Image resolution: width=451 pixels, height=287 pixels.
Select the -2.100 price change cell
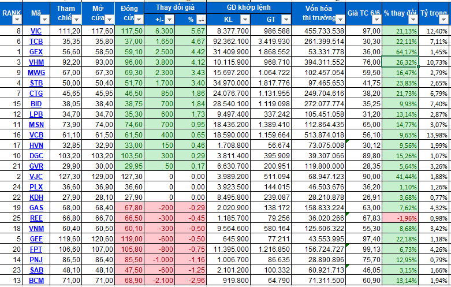[x=159, y=281]
